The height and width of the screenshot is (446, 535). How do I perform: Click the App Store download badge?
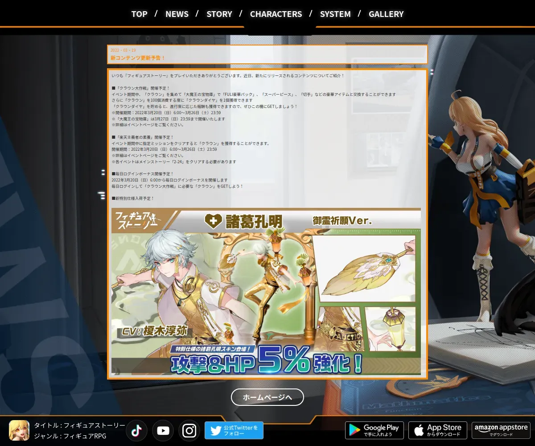(438, 430)
